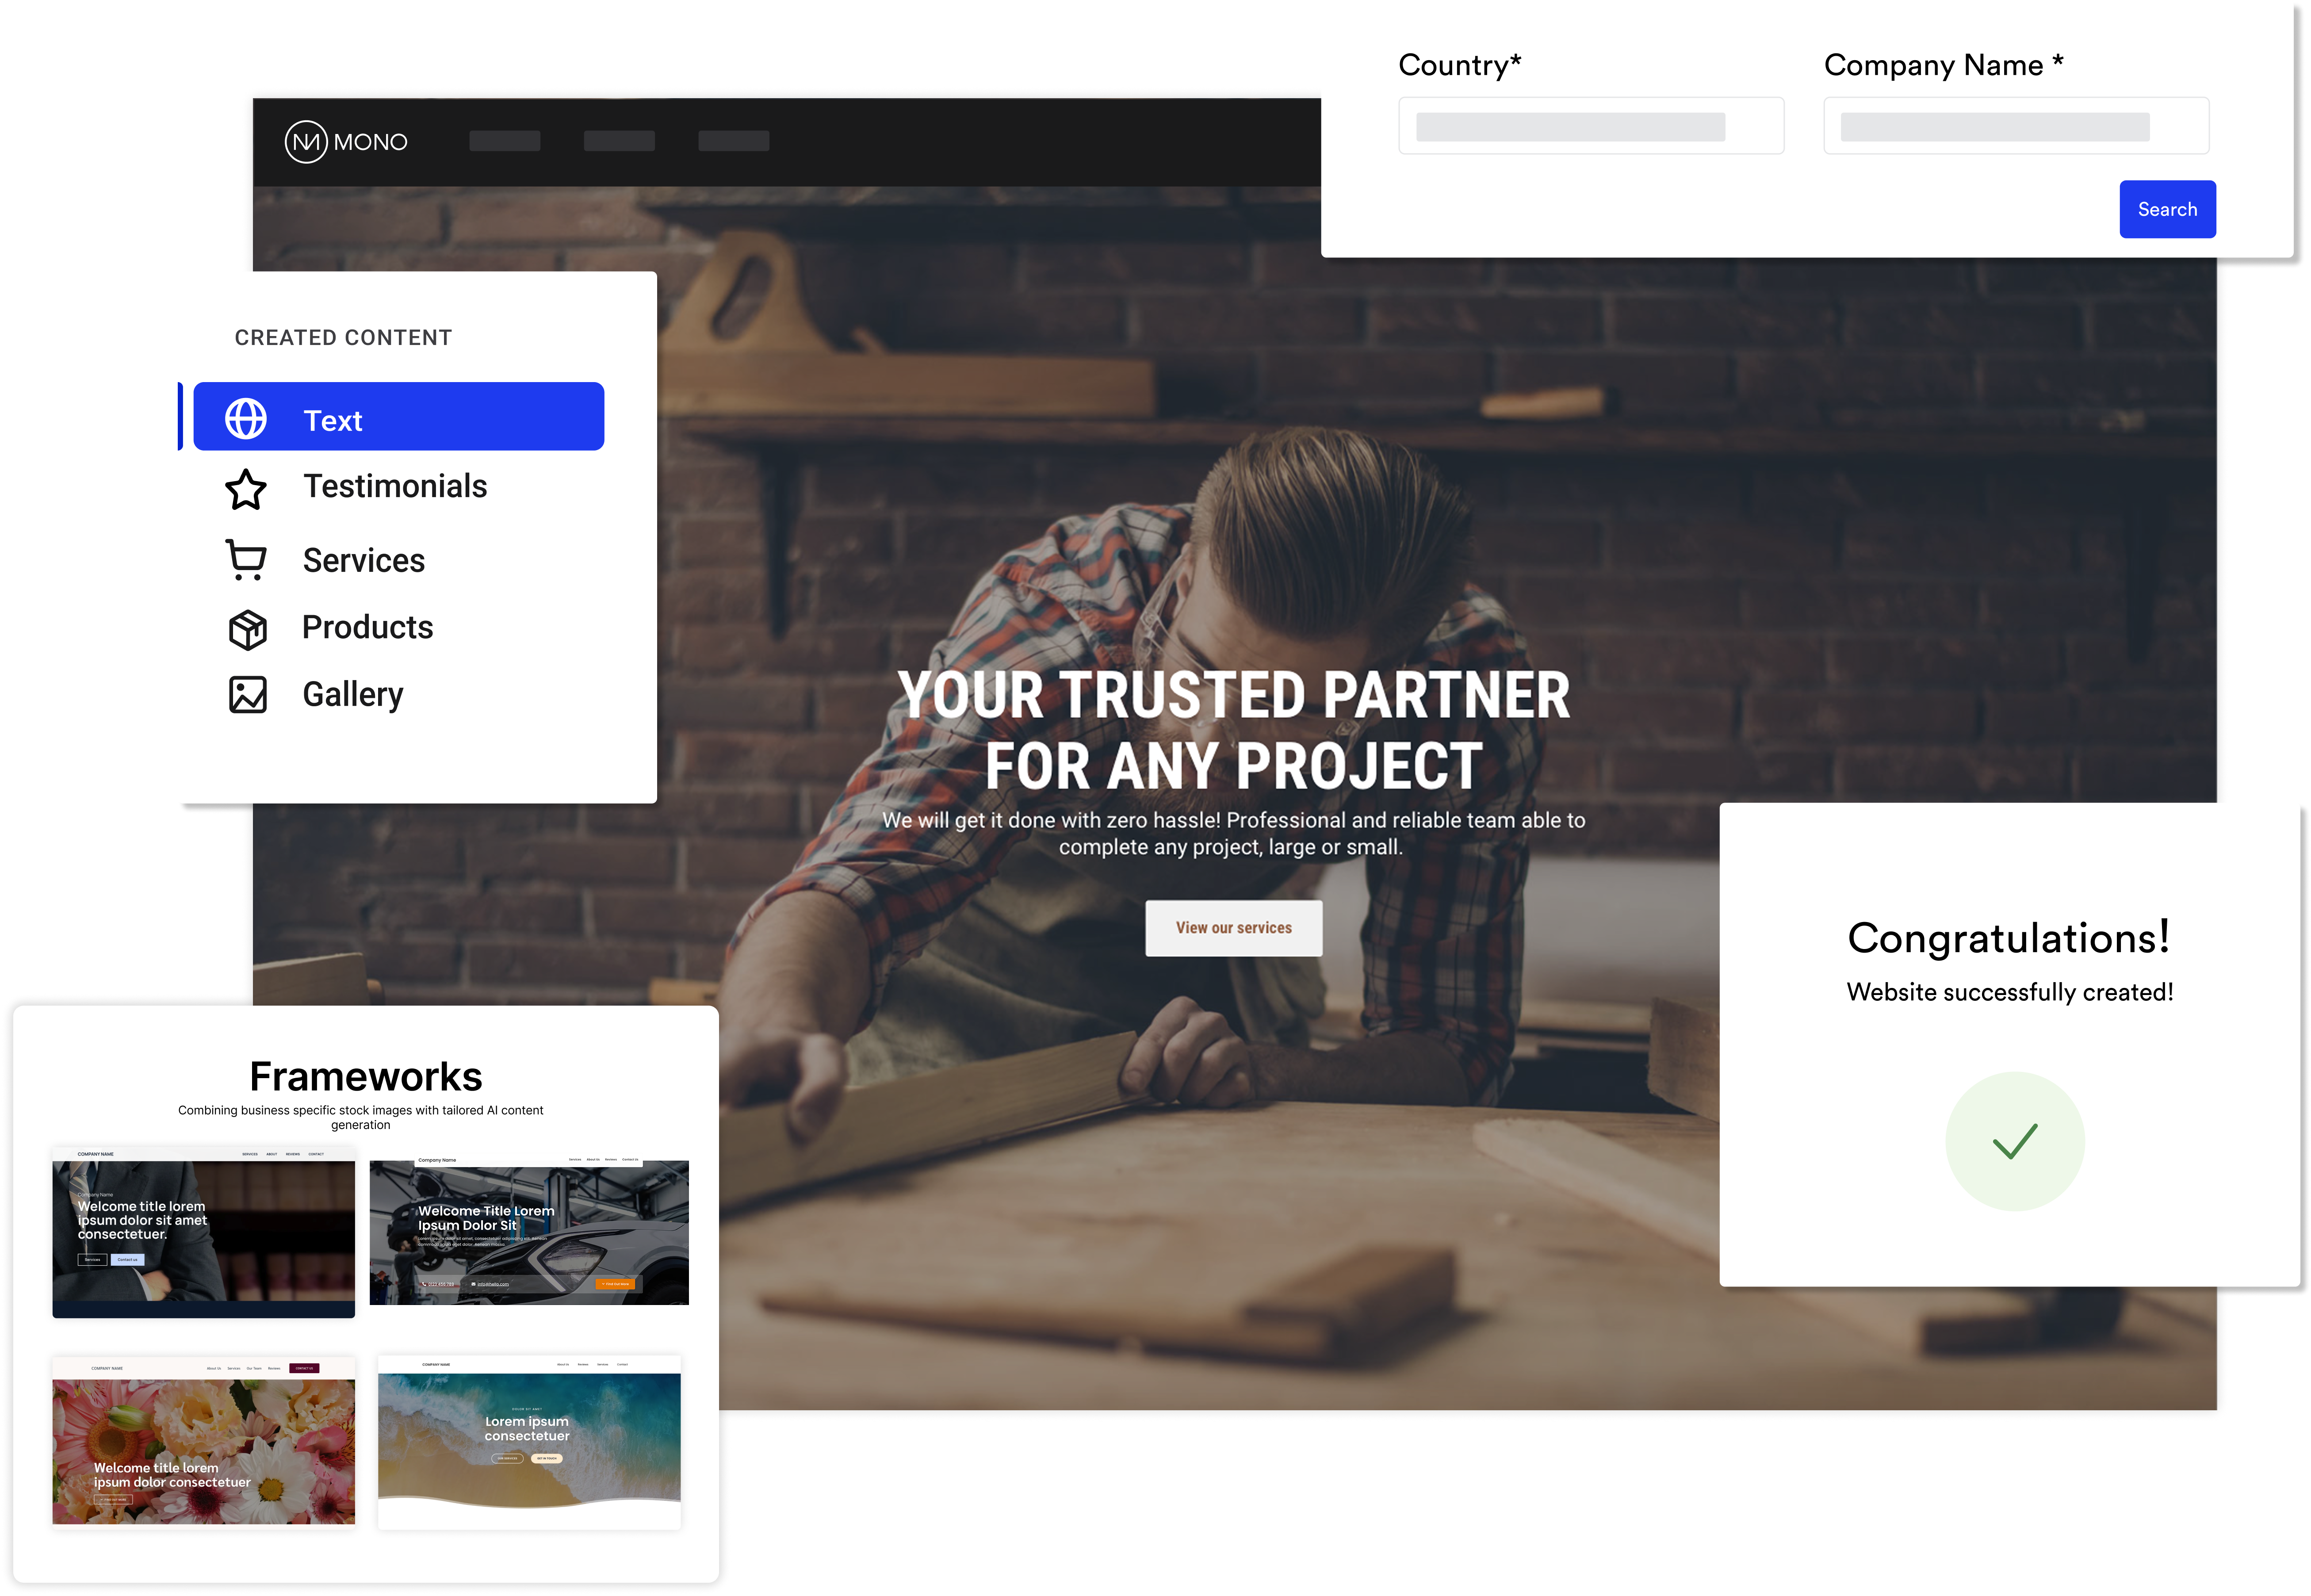Expand Find Out More on the florist template

(x=102, y=1500)
